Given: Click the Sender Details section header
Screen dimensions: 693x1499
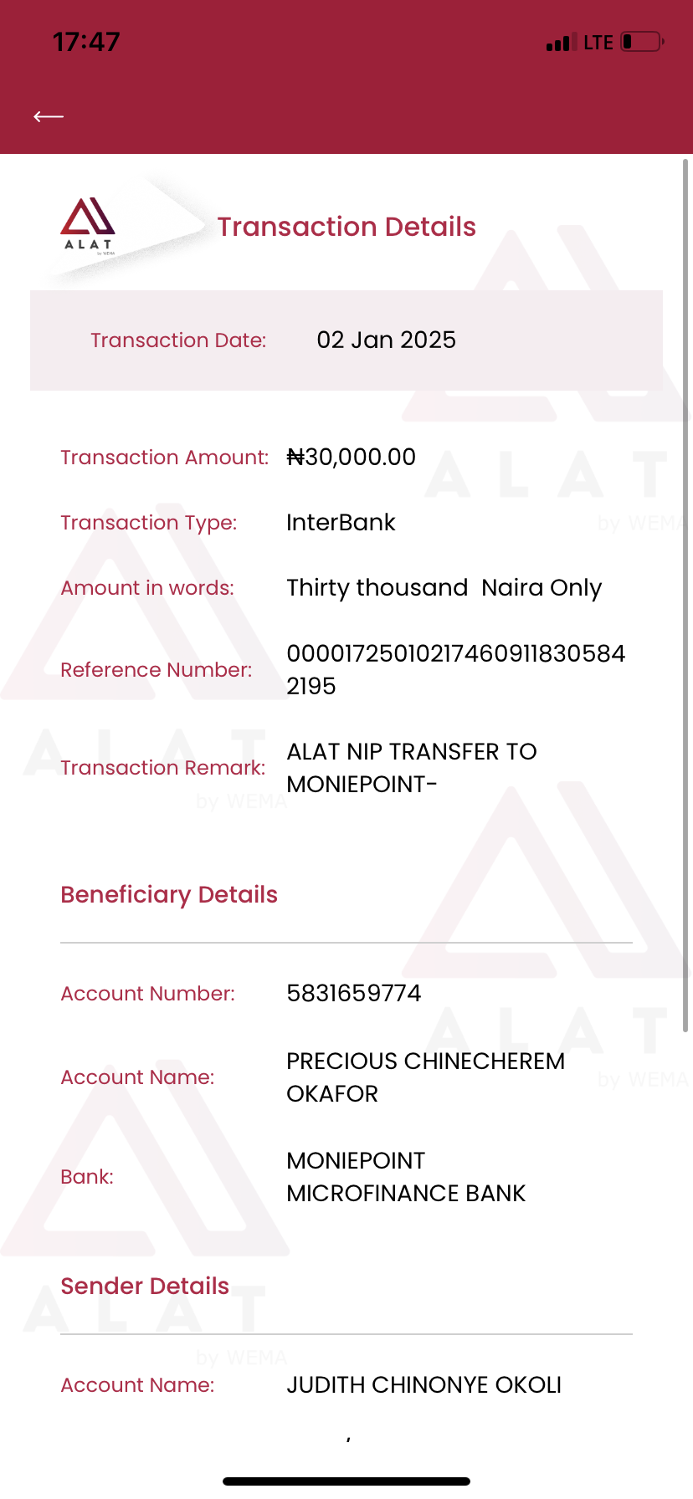Looking at the screenshot, I should pos(145,1286).
